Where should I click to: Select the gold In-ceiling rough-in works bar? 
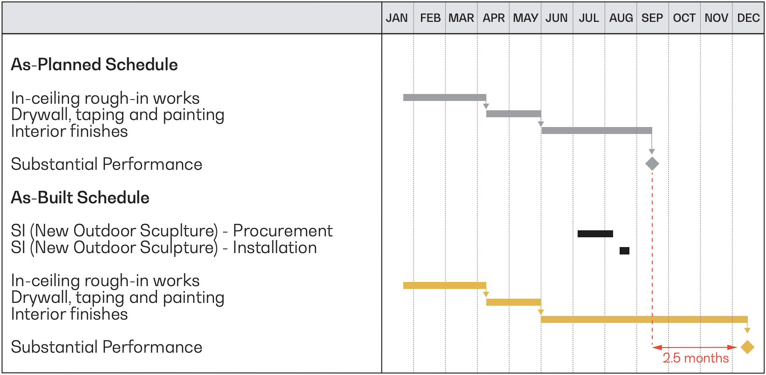[445, 285]
